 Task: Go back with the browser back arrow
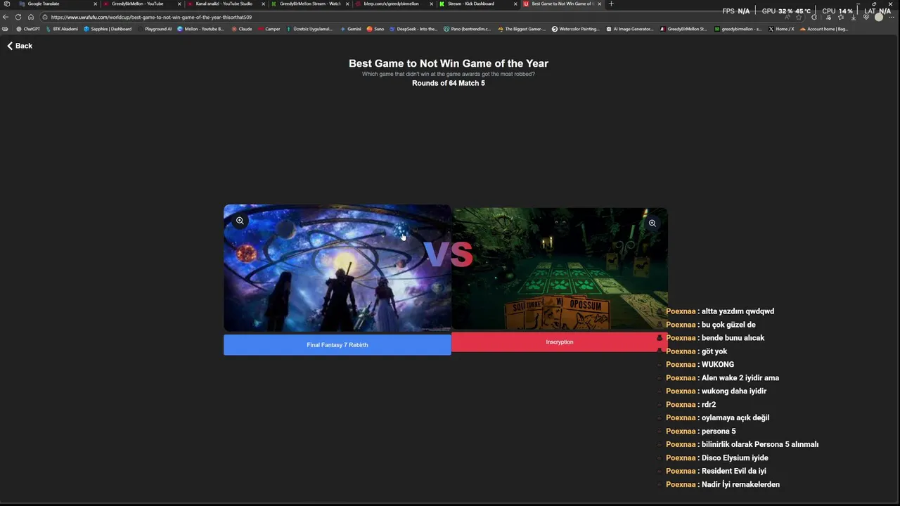tap(6, 17)
